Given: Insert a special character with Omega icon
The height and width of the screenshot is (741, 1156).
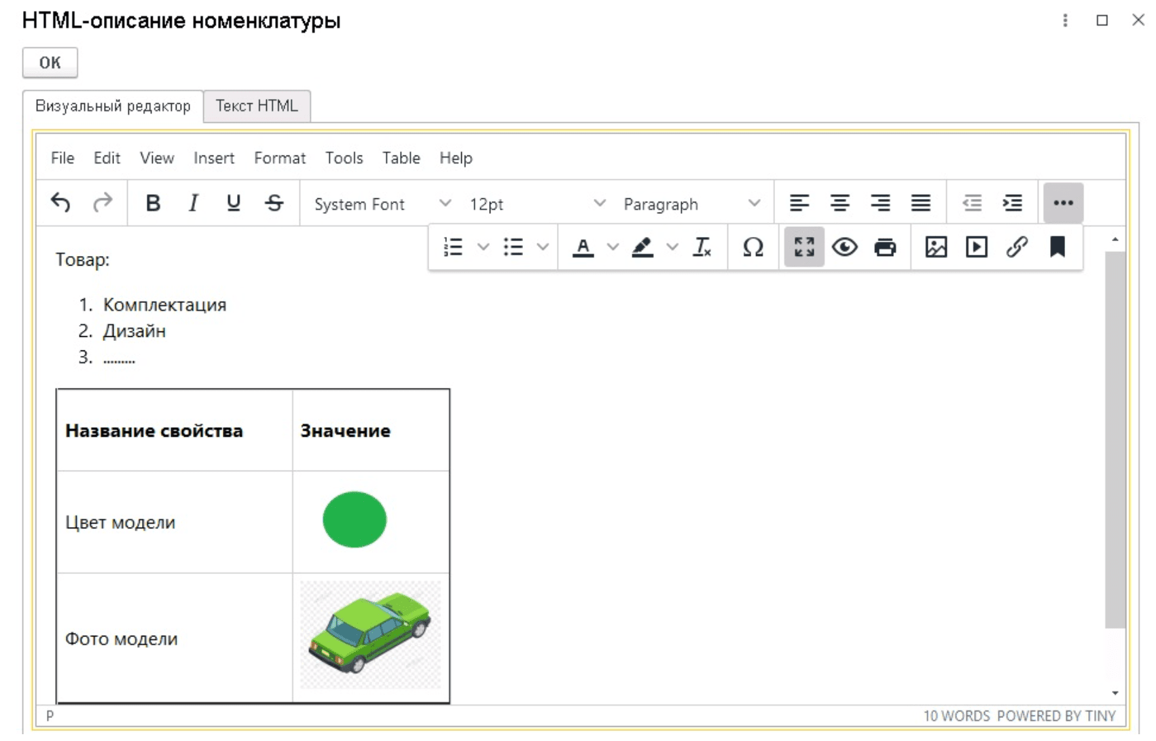Looking at the screenshot, I should point(753,247).
